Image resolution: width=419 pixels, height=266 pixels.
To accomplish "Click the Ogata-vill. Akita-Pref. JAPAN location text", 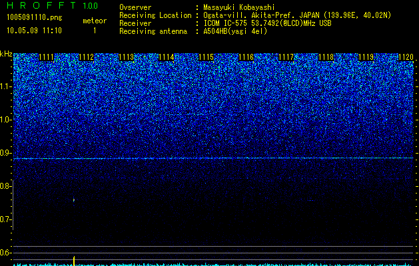I will [x=296, y=15].
